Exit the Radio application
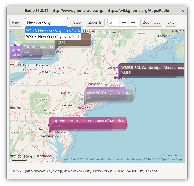The height and width of the screenshot is (186, 194). pyautogui.click(x=171, y=22)
